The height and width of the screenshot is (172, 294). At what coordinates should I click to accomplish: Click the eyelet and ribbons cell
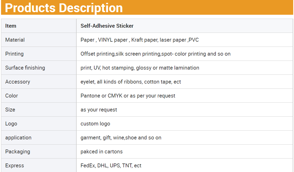[x=131, y=82]
